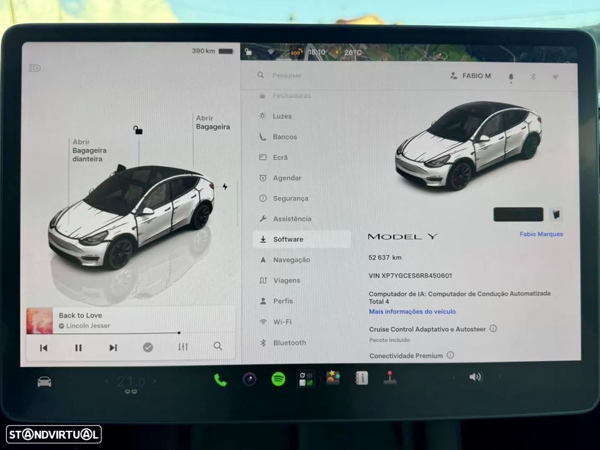Tap the 52 637 km odometer reading
Screen dimensions: 600x450
pos(385,257)
